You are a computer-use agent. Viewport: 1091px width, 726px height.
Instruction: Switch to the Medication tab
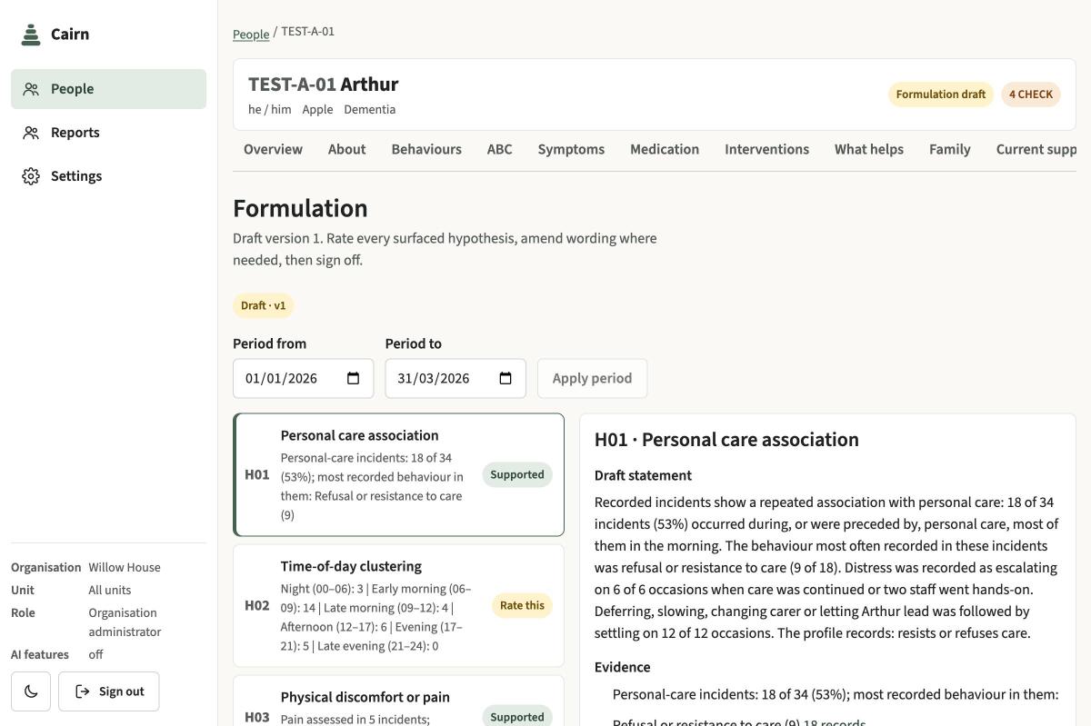point(665,150)
